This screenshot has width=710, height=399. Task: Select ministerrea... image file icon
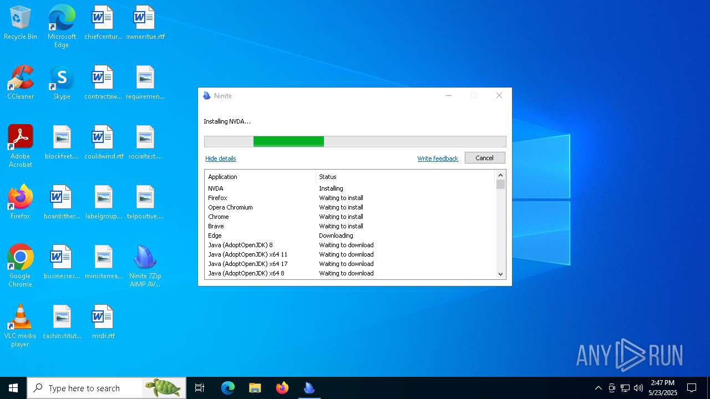103,263
